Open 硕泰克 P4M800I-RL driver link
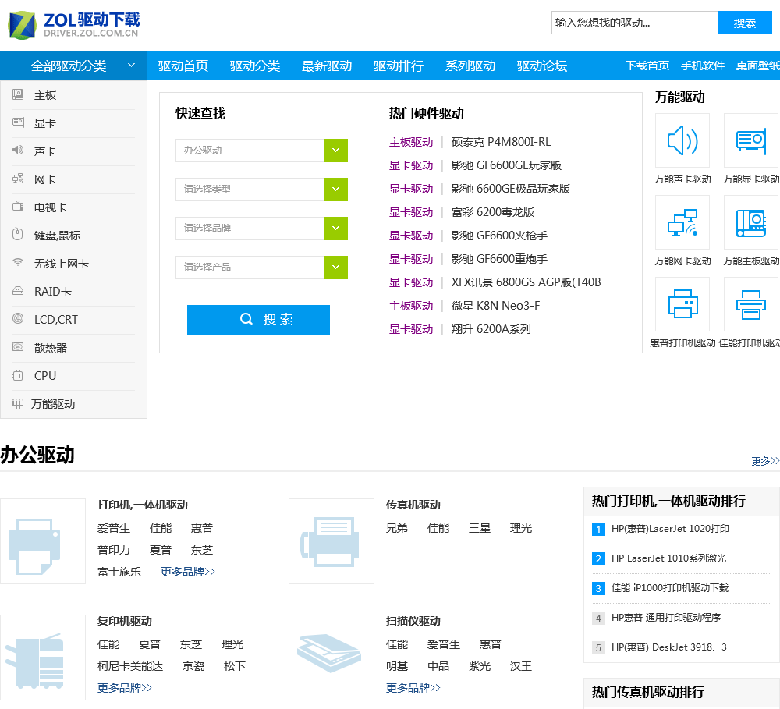The image size is (780, 709). click(501, 142)
